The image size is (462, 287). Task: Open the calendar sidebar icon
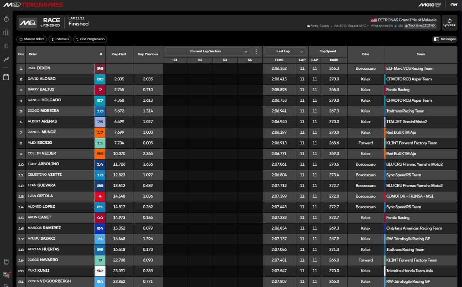pyautogui.click(x=6, y=77)
